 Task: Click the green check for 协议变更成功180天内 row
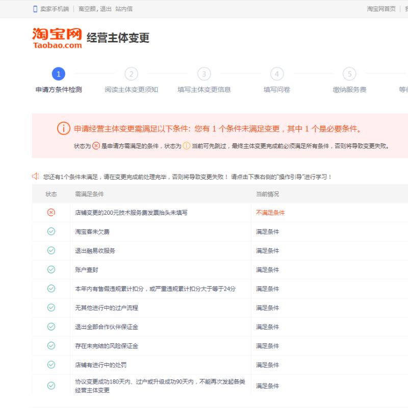tap(52, 386)
